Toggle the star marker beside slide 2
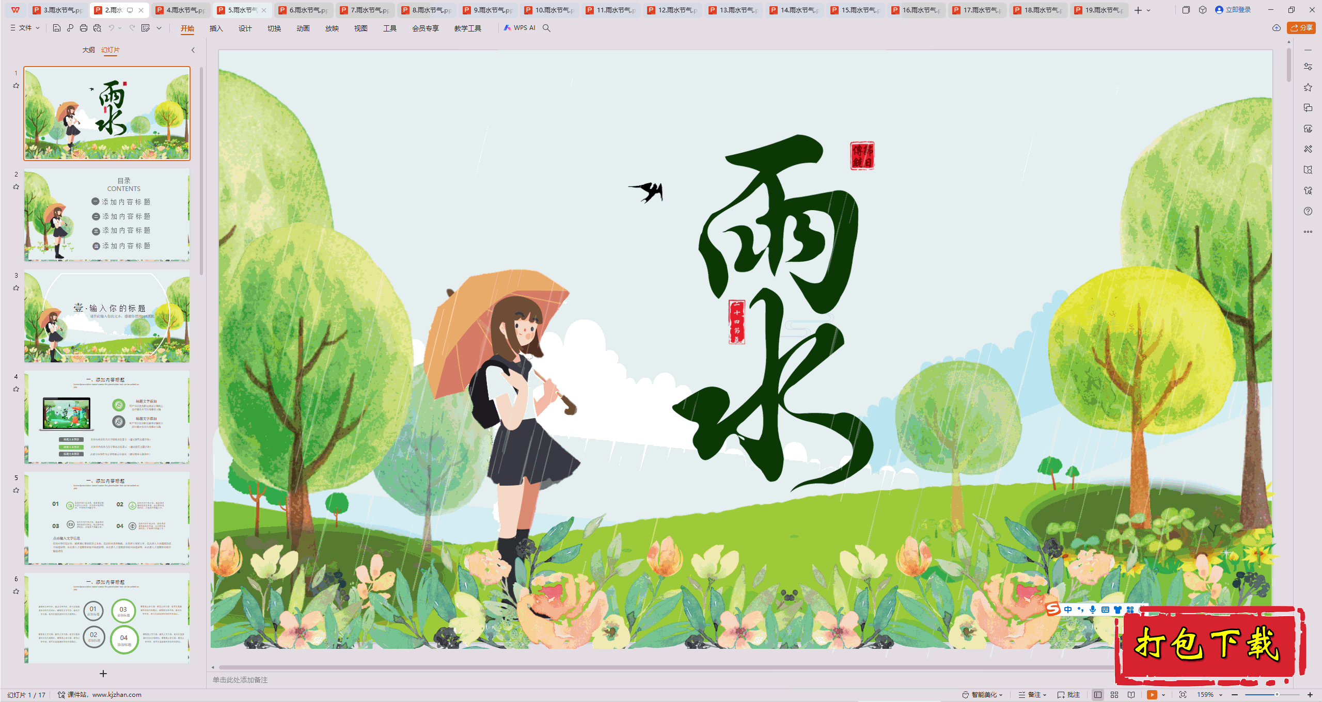This screenshot has width=1322, height=702. tap(16, 187)
